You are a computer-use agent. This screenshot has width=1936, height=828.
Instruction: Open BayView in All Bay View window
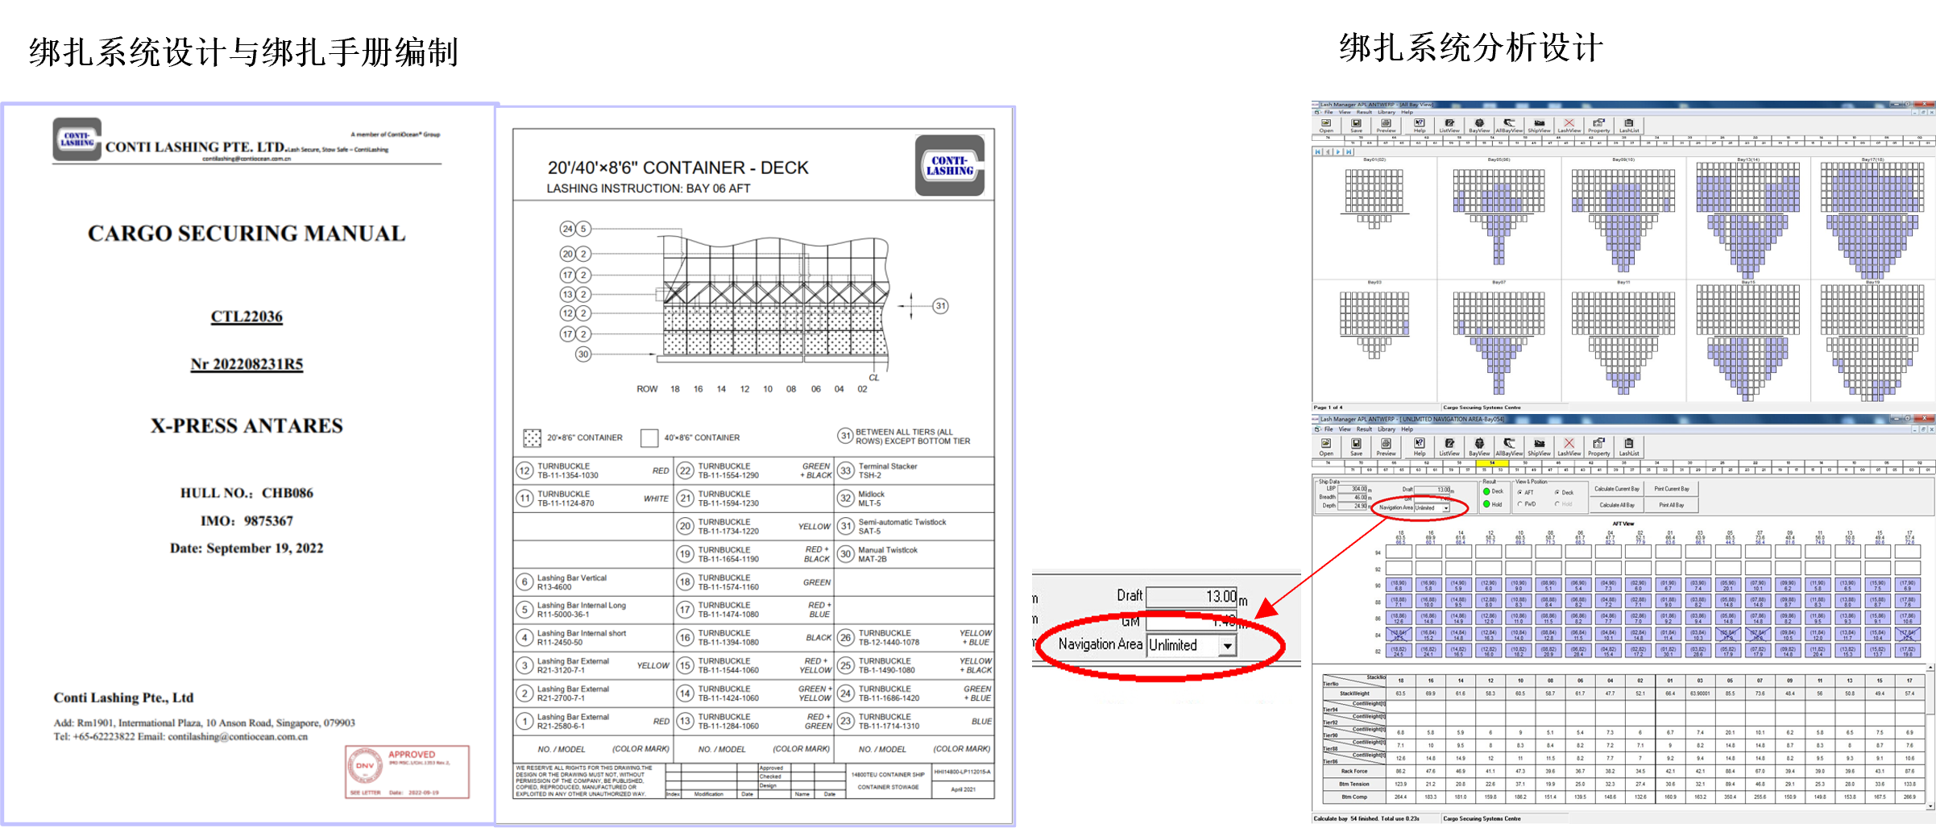click(1479, 126)
